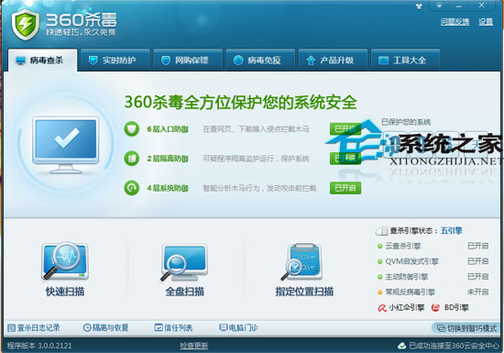The width and height of the screenshot is (504, 353).
Task: Click 常规反病毒引擎 label
Action: click(411, 292)
